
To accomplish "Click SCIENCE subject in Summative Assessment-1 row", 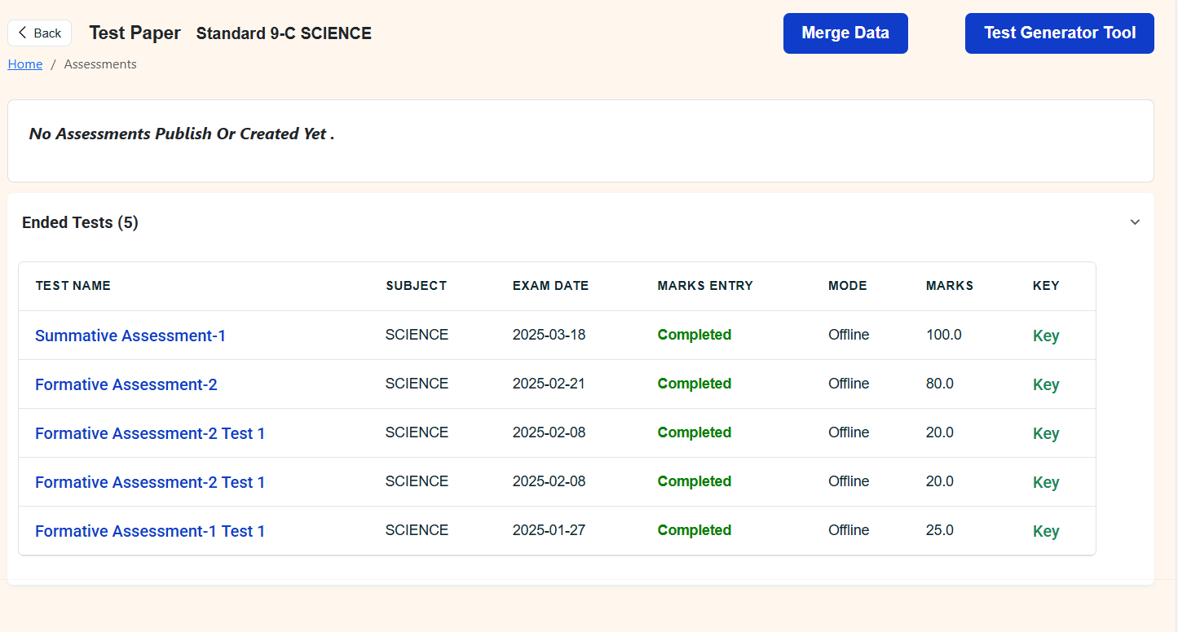I will [x=417, y=335].
